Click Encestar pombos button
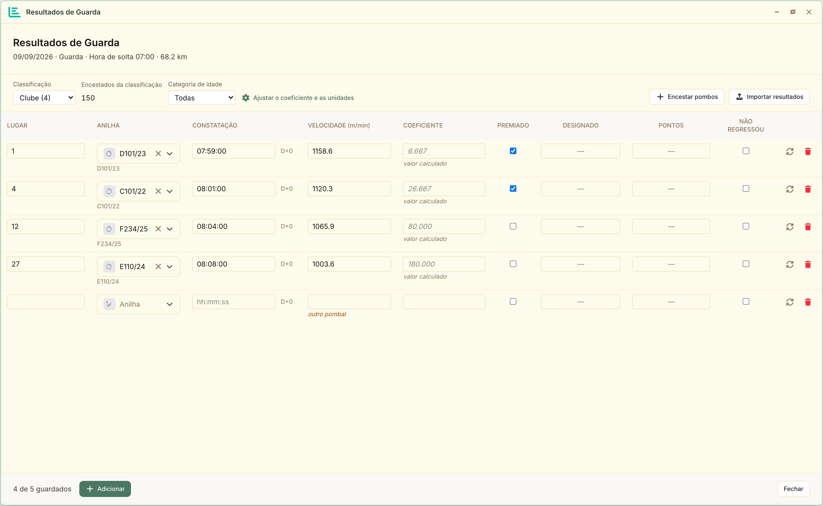 pos(687,97)
